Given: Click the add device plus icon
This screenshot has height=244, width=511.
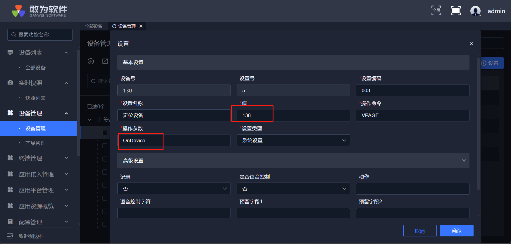Looking at the screenshot, I should click(x=91, y=61).
